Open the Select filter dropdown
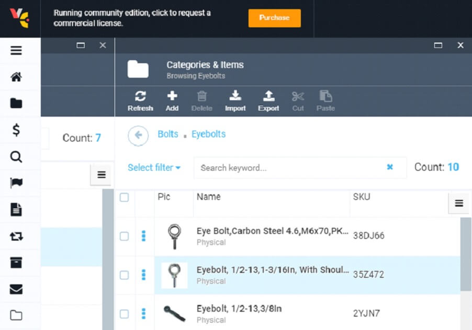 coord(154,168)
